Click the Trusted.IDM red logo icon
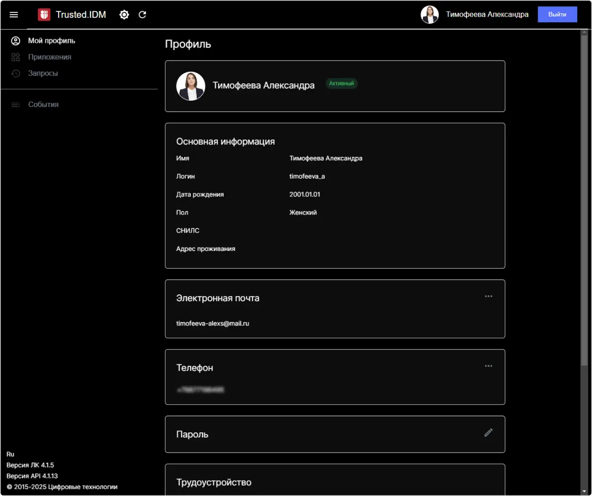This screenshot has width=592, height=496. coord(44,15)
